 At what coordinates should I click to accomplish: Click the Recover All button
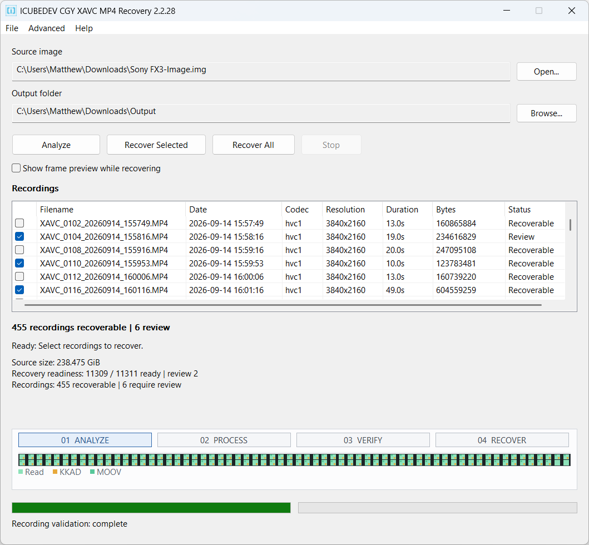253,145
